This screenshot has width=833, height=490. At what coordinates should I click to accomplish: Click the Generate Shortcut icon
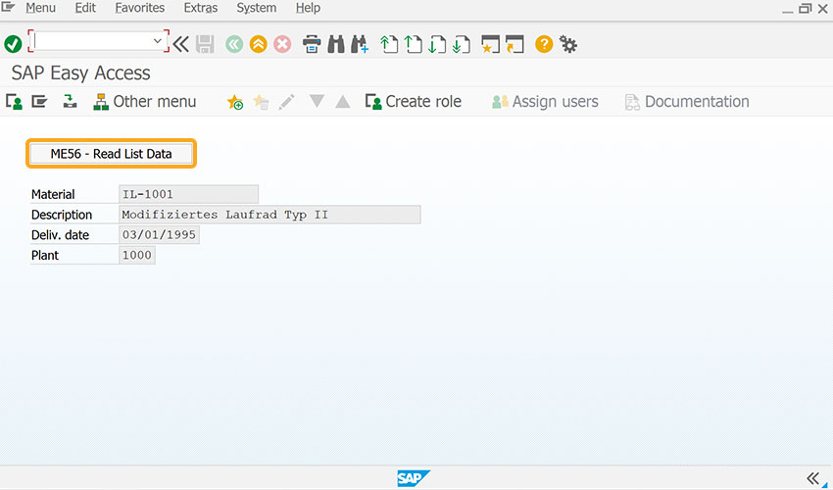(x=514, y=44)
